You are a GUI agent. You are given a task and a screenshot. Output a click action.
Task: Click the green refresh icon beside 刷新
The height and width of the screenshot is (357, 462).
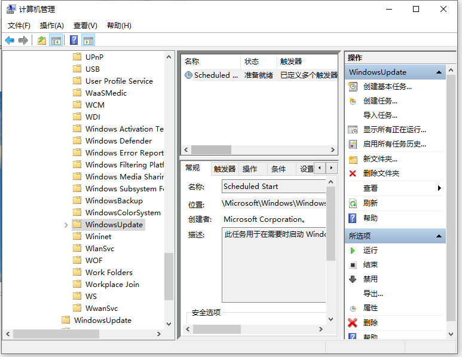[353, 203]
